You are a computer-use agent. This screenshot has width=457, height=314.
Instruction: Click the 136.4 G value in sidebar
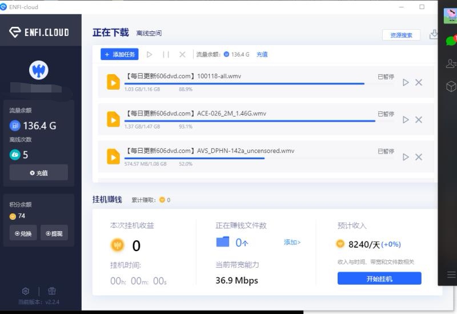(39, 126)
